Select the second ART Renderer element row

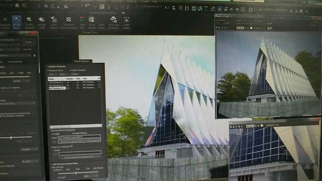74,85
